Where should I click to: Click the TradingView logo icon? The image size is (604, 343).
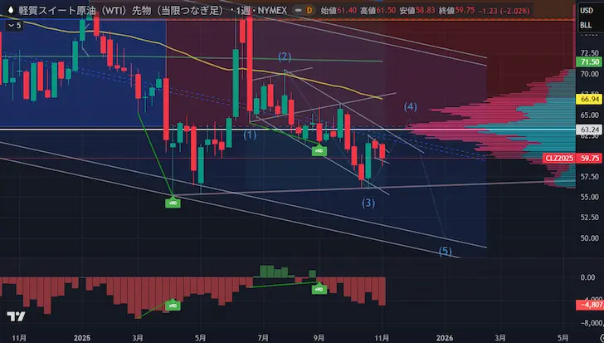tap(14, 316)
